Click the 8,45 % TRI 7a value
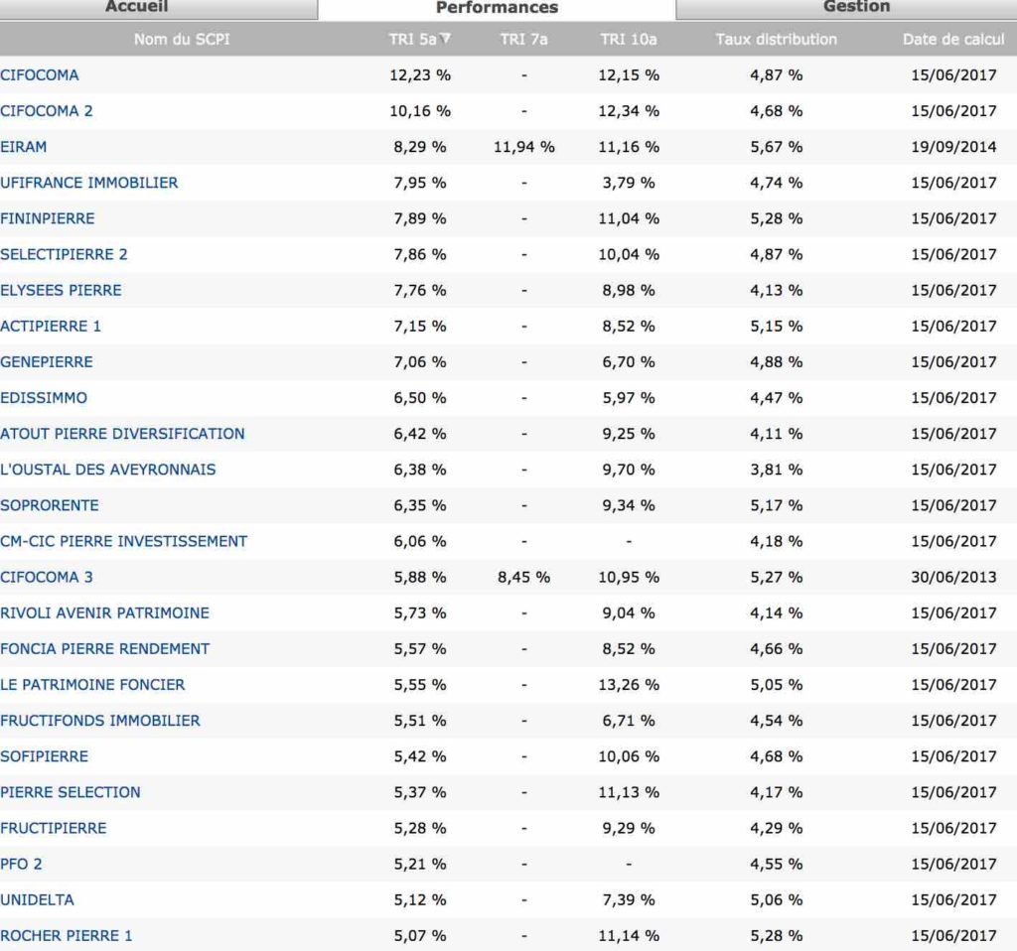The height and width of the screenshot is (951, 1017). [523, 577]
